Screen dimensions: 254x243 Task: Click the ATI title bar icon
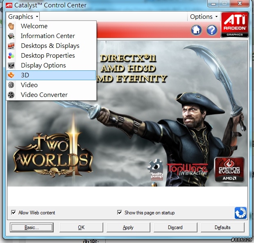(9, 5)
